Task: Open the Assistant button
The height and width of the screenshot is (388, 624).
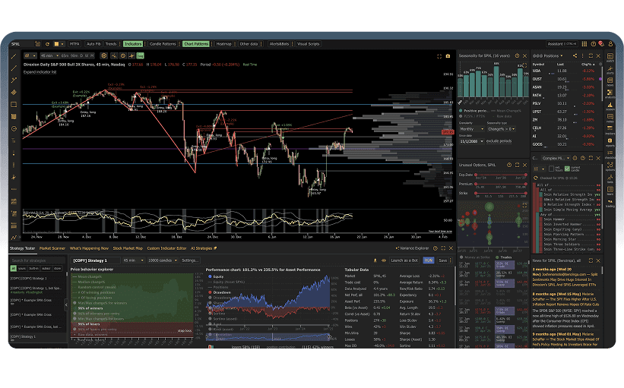Action: [562, 44]
